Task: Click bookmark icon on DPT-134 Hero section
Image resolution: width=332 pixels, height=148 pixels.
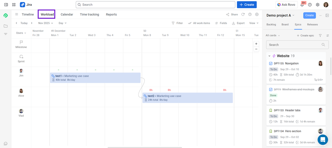Action: (x=271, y=131)
